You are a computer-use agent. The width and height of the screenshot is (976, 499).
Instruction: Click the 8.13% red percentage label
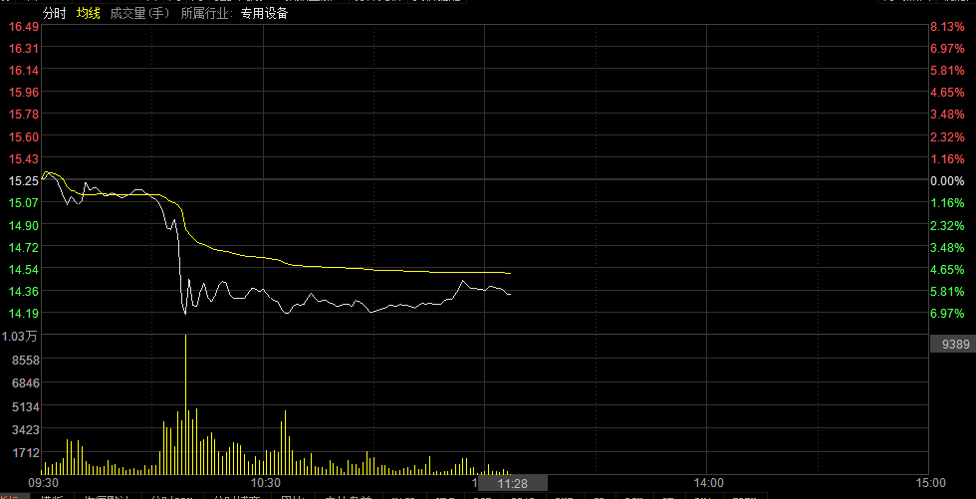click(947, 26)
